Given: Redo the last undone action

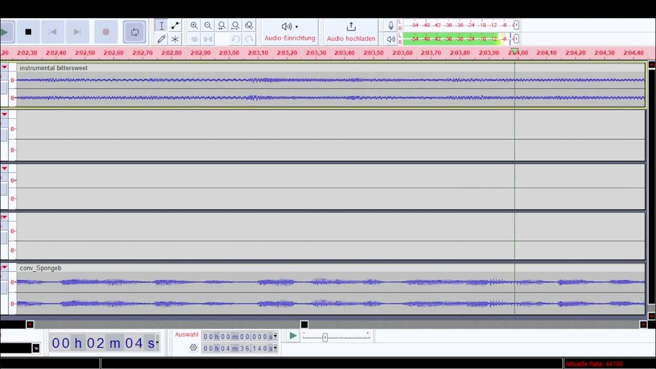Looking at the screenshot, I should point(249,39).
